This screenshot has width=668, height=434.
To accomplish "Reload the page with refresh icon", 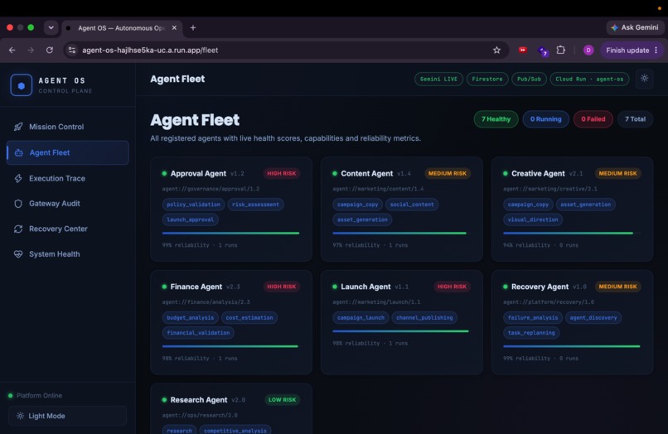I will click(50, 51).
